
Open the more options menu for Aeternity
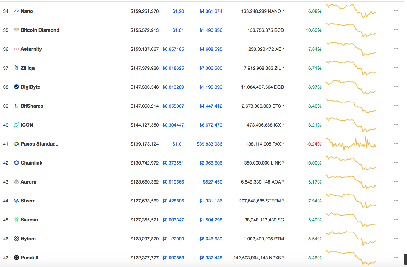point(396,49)
